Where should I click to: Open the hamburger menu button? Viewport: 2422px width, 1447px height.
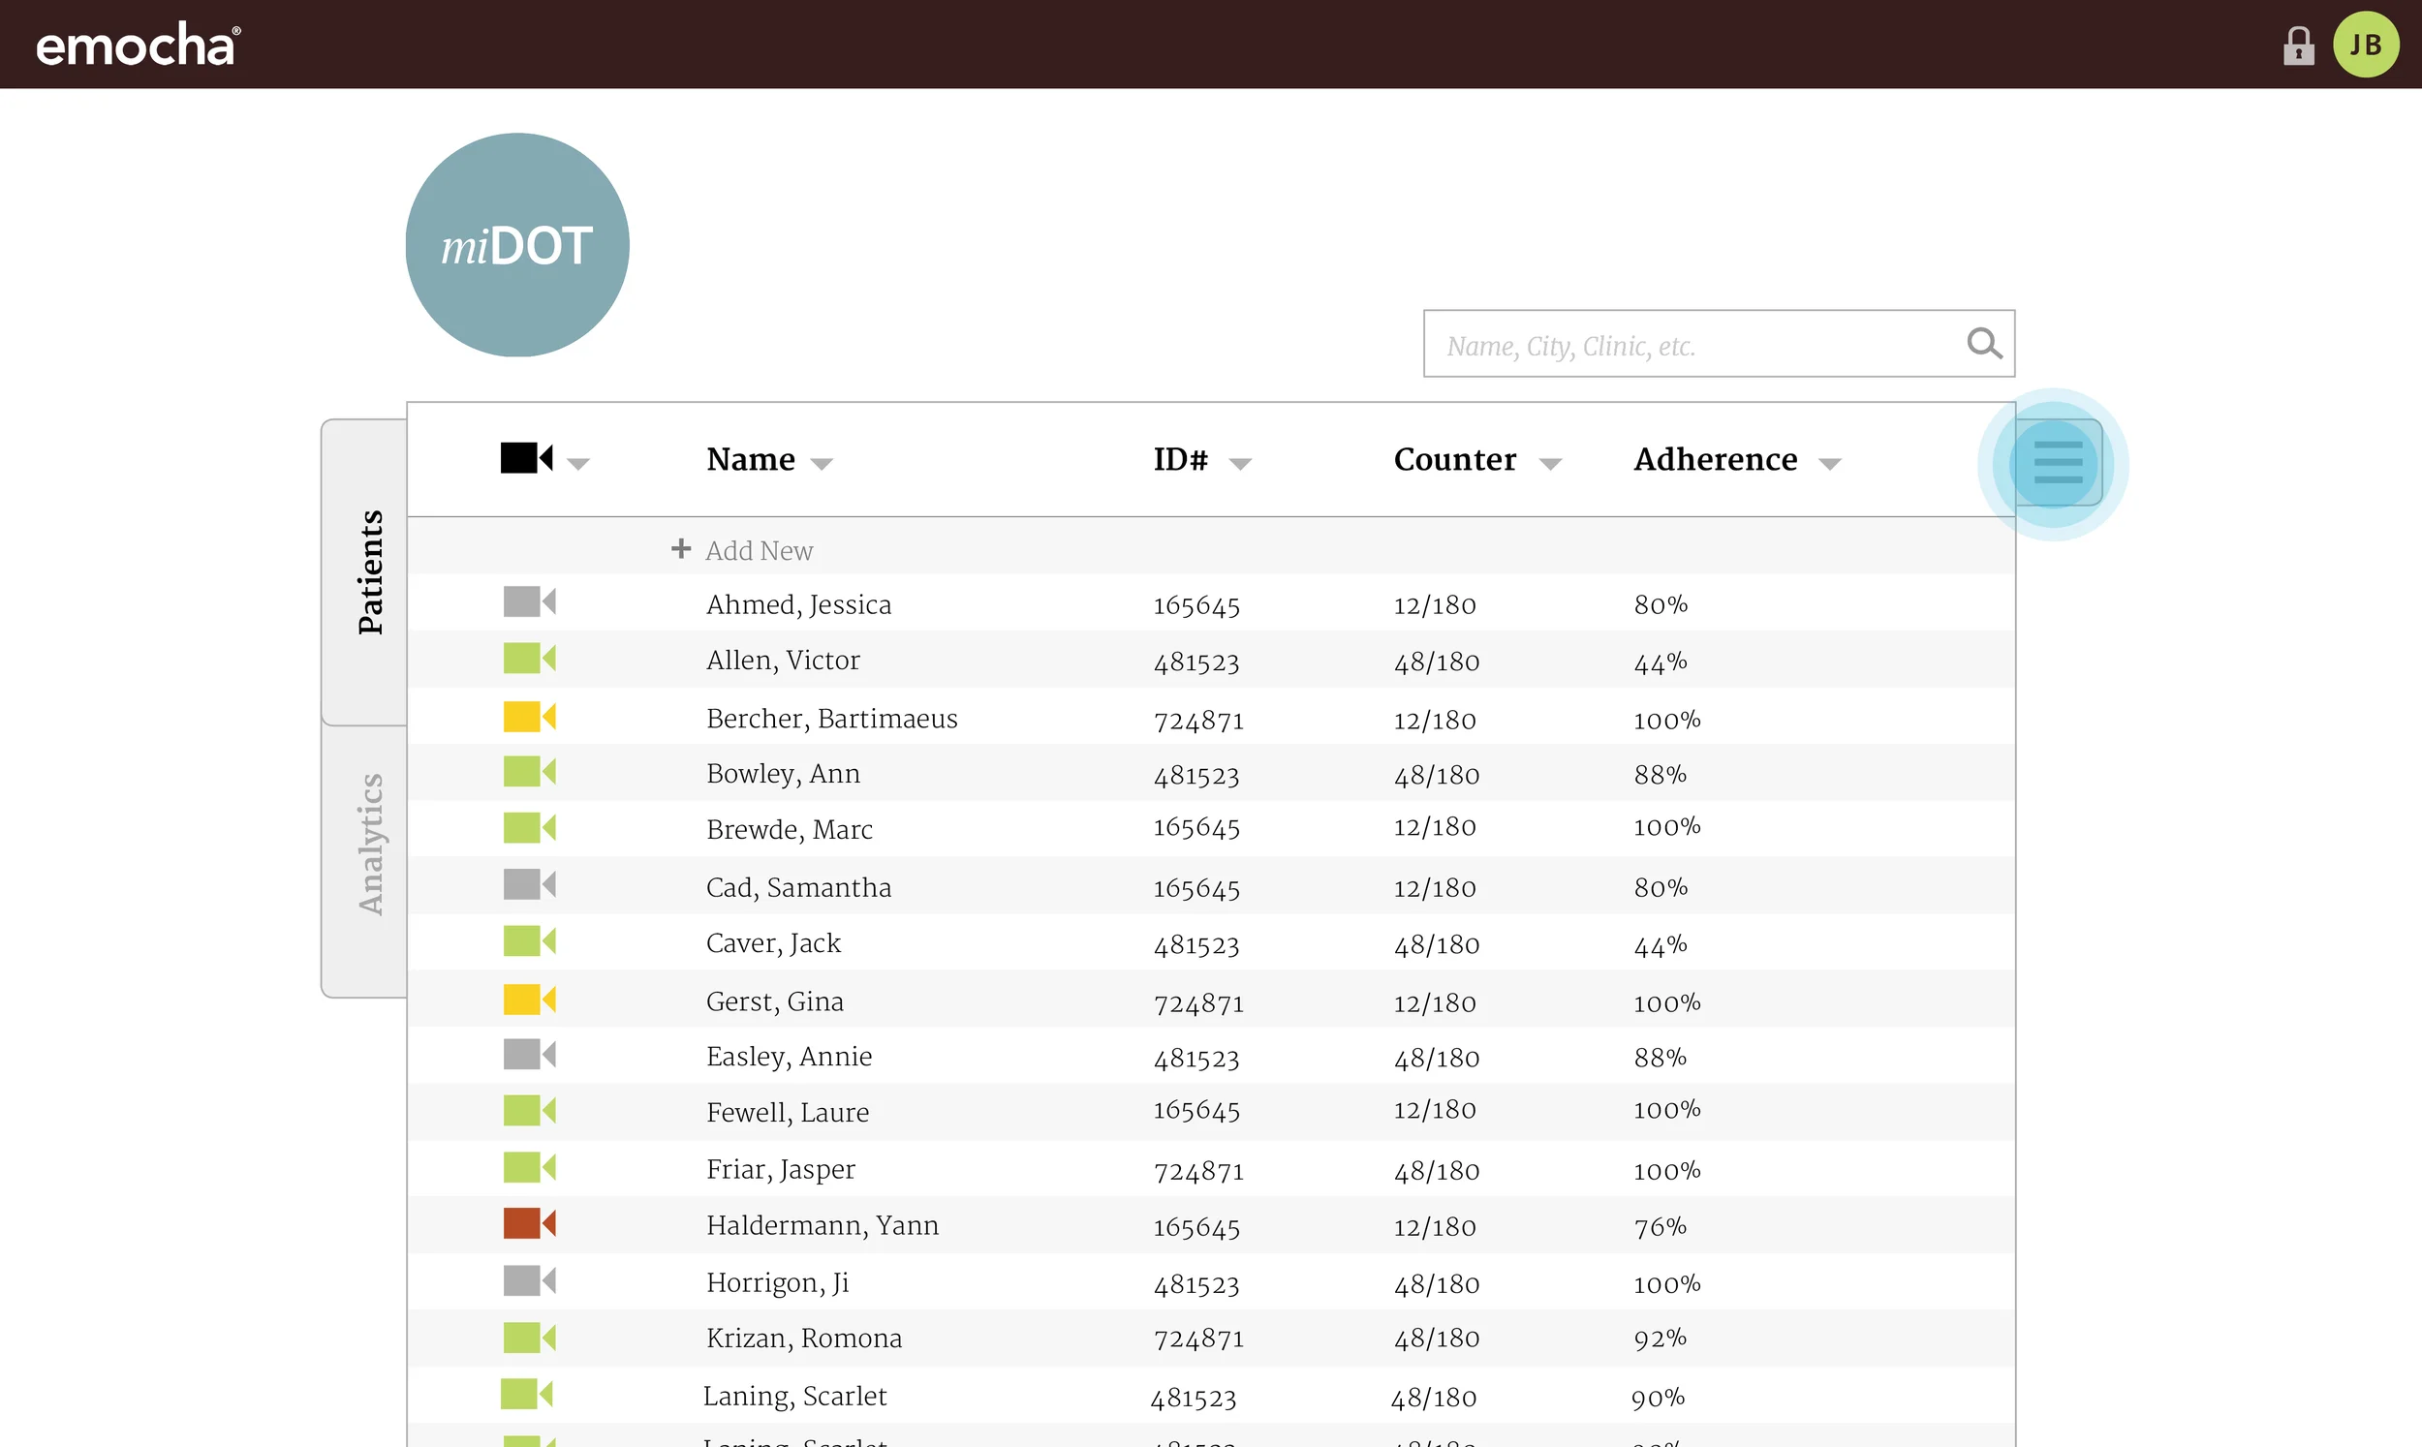tap(2057, 462)
